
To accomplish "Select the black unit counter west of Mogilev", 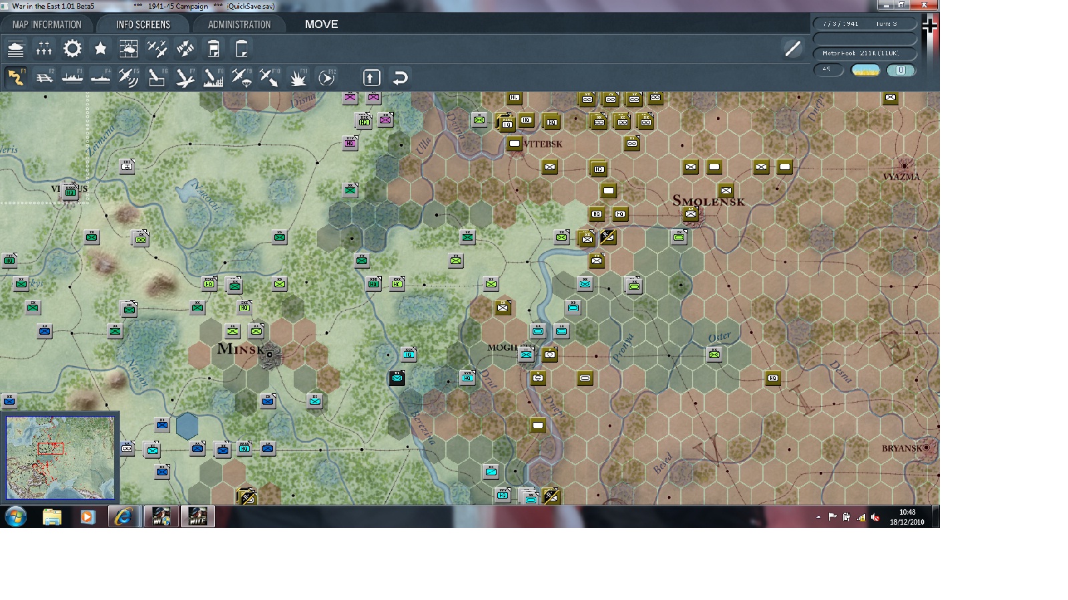I will pos(397,379).
